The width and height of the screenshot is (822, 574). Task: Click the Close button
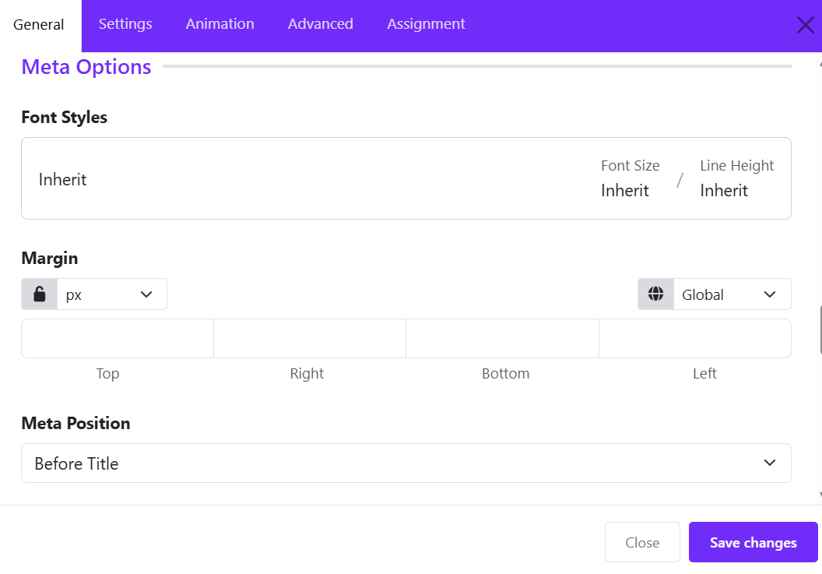pos(642,542)
